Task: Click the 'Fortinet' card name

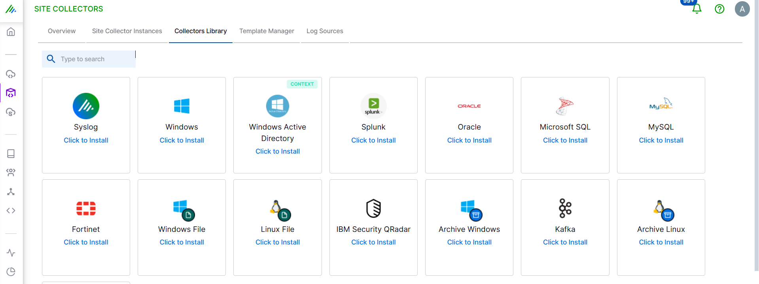Action: tap(86, 229)
